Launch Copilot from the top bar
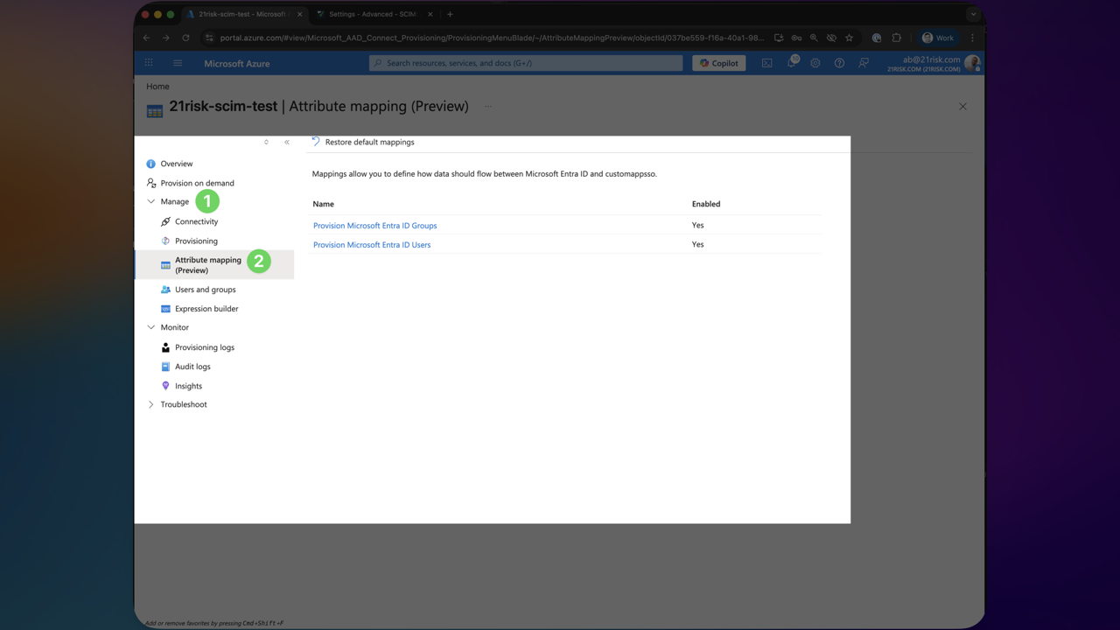The width and height of the screenshot is (1120, 630). tap(717, 62)
